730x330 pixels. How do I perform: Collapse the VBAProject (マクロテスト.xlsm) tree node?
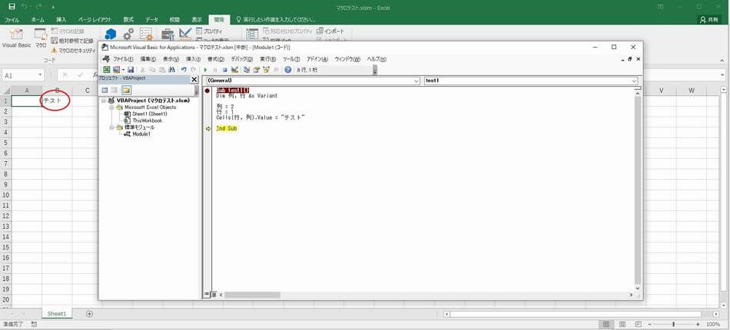(104, 101)
